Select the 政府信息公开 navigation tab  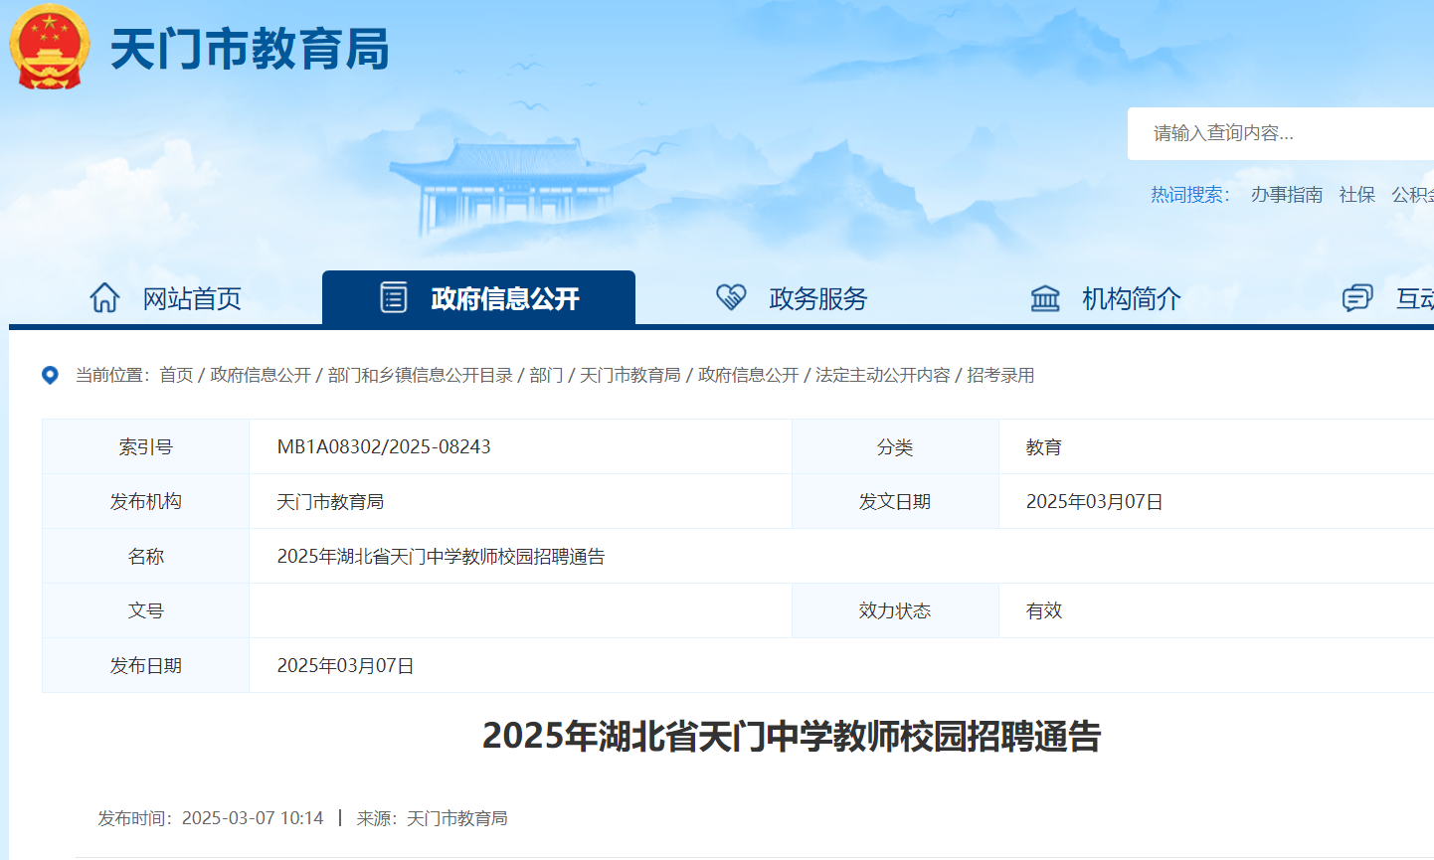tap(478, 297)
